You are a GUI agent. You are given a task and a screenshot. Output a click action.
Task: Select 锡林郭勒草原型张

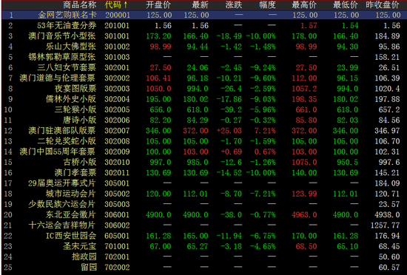pyautogui.click(x=62, y=57)
